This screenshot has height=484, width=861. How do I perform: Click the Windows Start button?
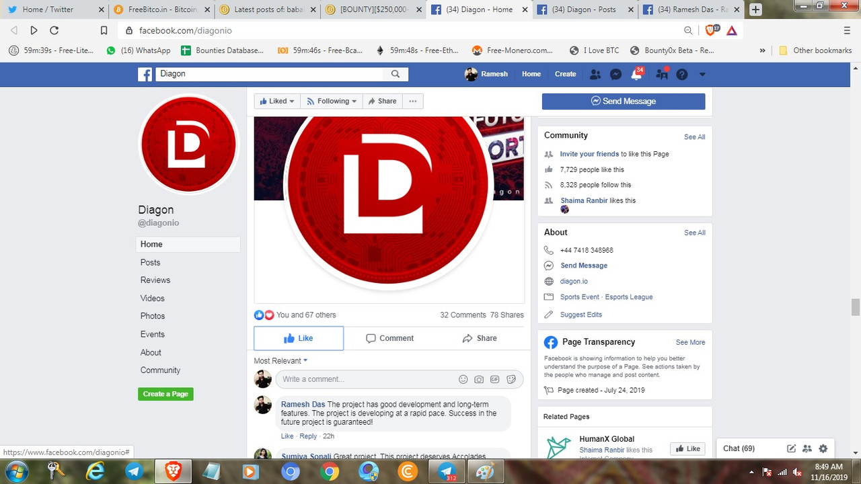click(15, 472)
